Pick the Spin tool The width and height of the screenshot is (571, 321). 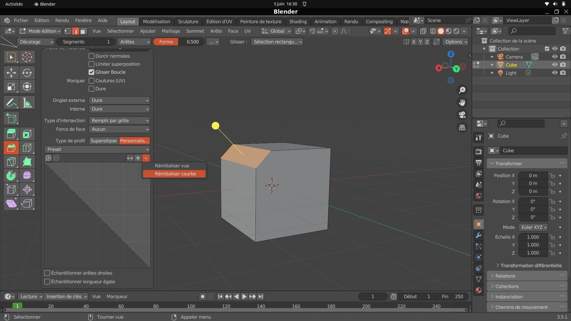11,176
